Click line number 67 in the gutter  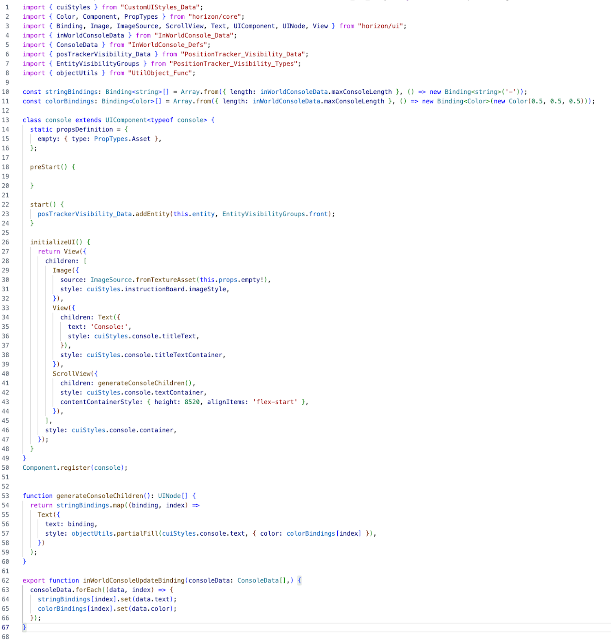click(x=5, y=627)
